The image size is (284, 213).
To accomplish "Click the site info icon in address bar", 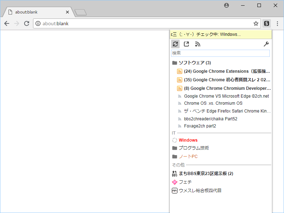I will (38, 23).
